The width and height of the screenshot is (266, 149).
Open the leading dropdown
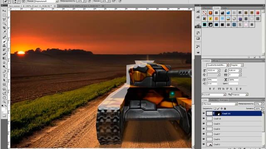tap(240, 70)
